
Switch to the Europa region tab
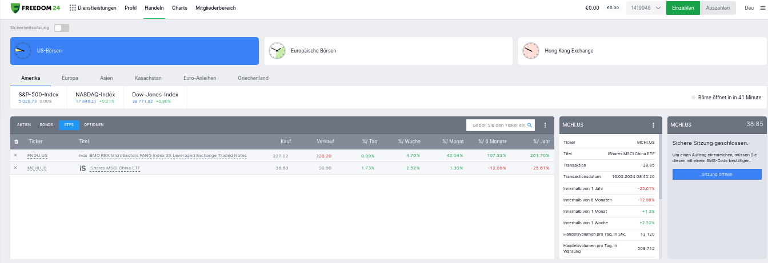coord(70,78)
